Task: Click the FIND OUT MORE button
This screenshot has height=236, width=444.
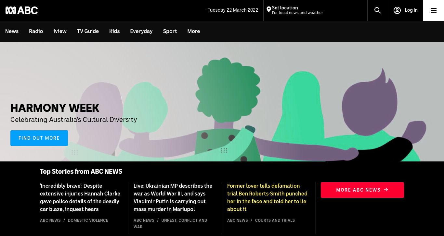Action: [39, 138]
